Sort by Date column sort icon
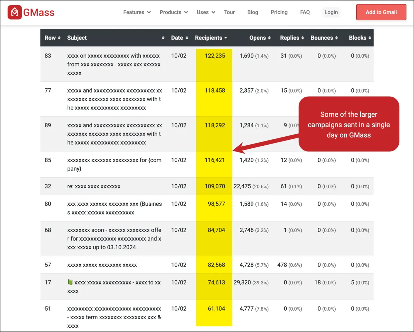 [x=187, y=38]
